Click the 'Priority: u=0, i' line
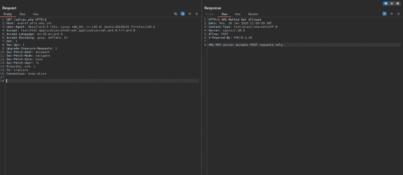The image size is (403, 175). coord(21,66)
